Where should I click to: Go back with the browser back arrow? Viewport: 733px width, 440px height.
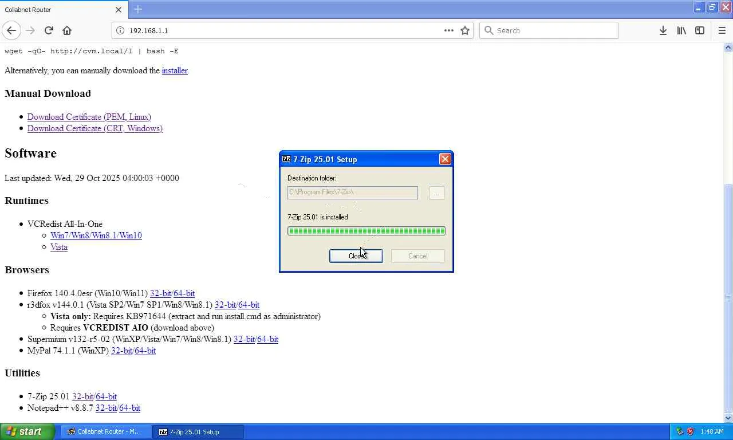11,30
